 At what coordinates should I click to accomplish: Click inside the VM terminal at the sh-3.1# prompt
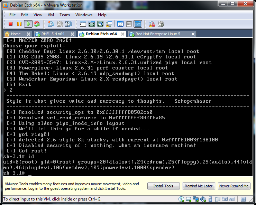click(17, 173)
